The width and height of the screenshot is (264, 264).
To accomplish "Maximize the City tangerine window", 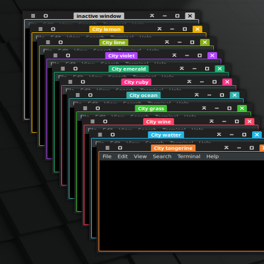I will [x=251, y=148].
